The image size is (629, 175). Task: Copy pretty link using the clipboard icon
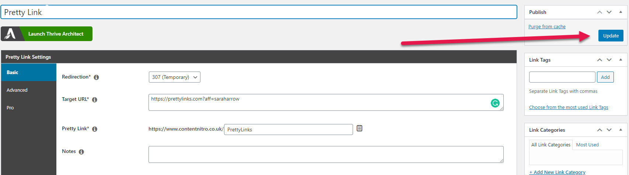click(x=360, y=128)
